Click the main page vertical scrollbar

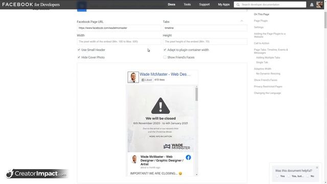pyautogui.click(x=325, y=20)
